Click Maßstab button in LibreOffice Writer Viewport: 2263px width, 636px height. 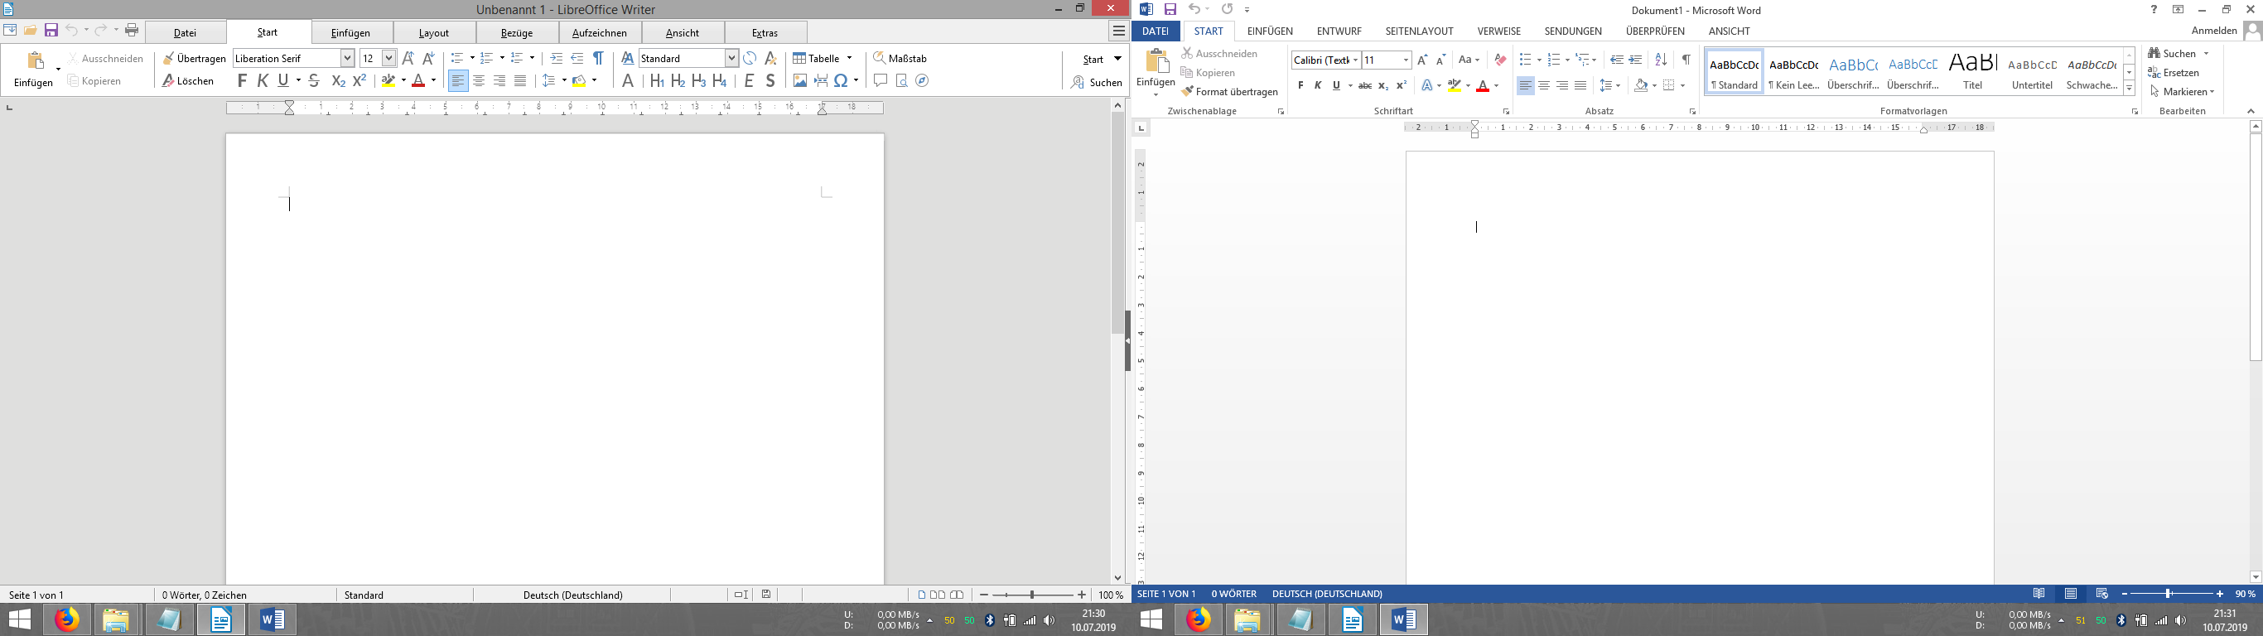900,58
